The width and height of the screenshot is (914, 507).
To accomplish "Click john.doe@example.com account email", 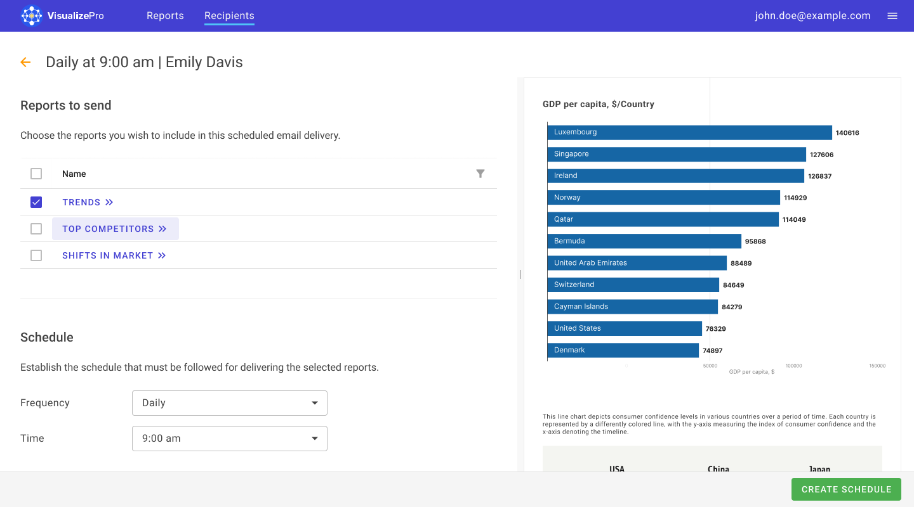I will (812, 16).
